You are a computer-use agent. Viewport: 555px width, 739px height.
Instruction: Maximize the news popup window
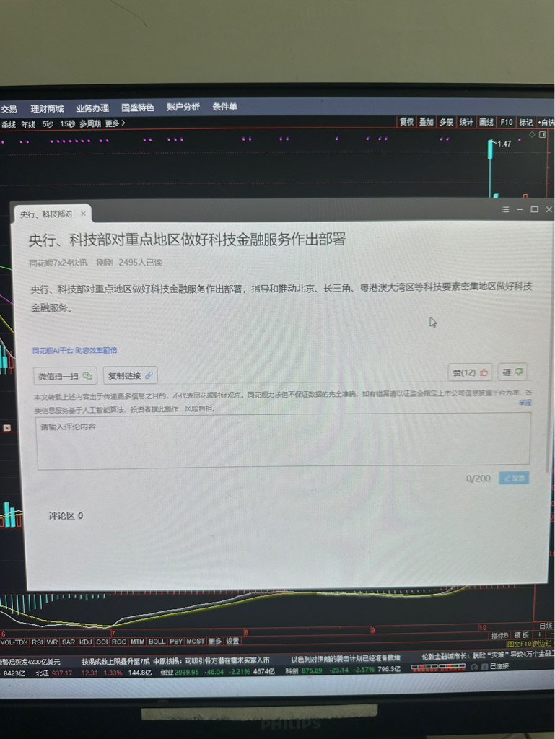[534, 209]
